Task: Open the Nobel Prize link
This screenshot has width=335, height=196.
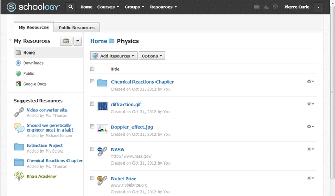Action: coord(124,179)
